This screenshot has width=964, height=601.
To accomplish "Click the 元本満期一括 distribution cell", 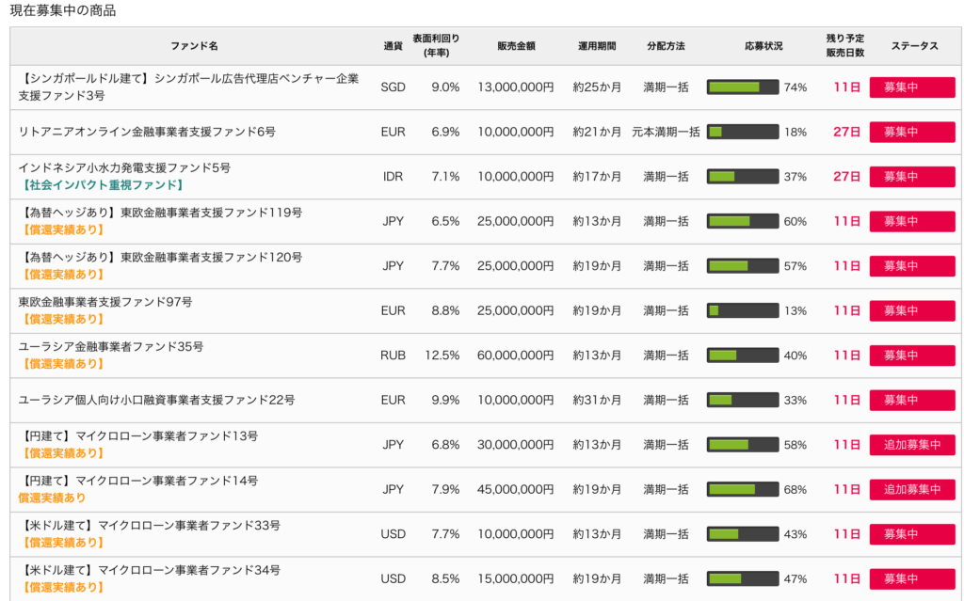I will point(666,132).
